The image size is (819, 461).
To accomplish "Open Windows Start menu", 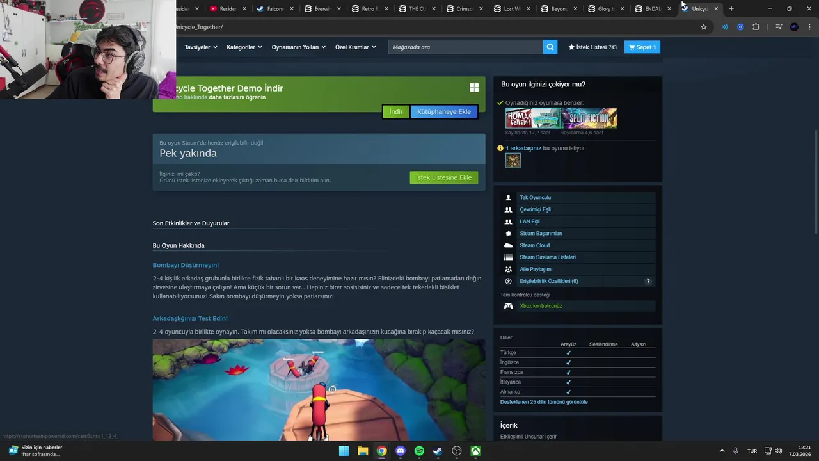I will tap(344, 451).
